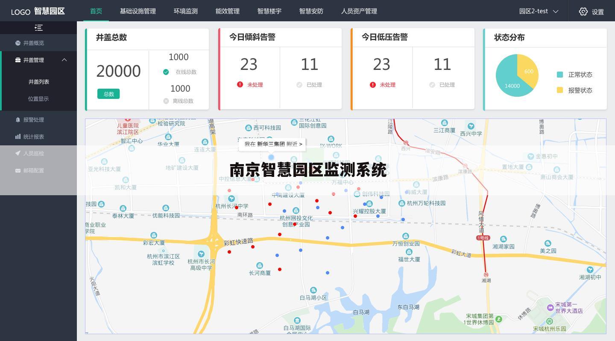Click the LOGO 智慧园区 brand title
615x341 pixels.
[38, 11]
